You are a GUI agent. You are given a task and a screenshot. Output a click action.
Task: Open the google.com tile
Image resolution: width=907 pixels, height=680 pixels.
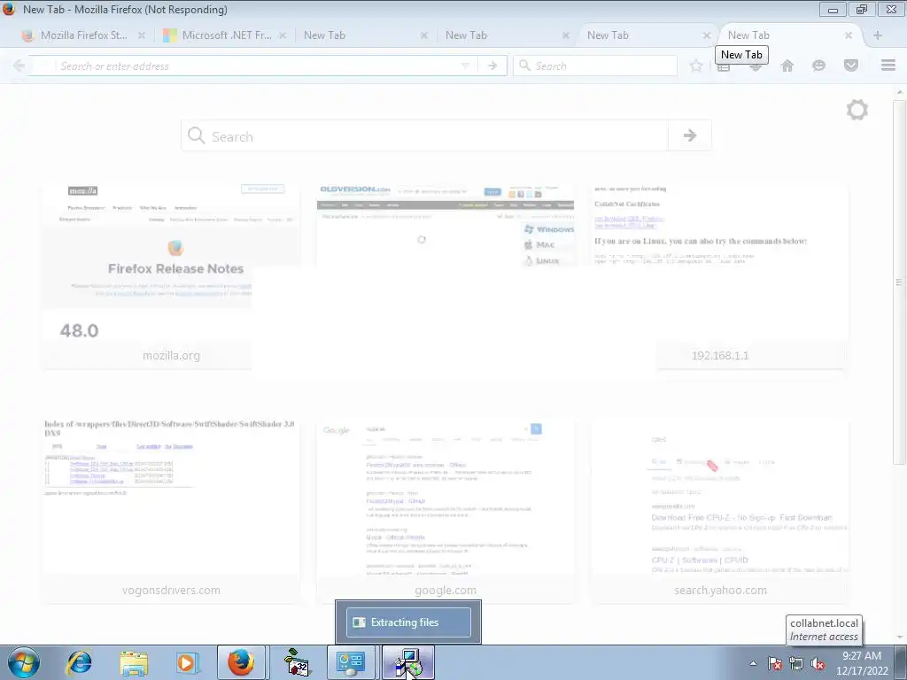pyautogui.click(x=446, y=512)
